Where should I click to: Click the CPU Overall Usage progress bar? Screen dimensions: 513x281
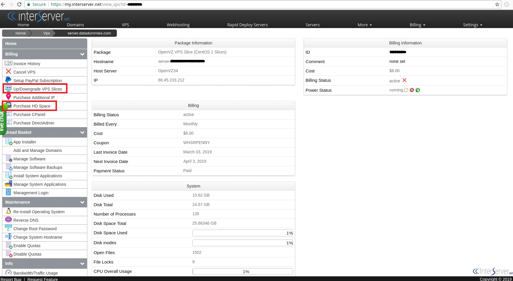(x=242, y=272)
